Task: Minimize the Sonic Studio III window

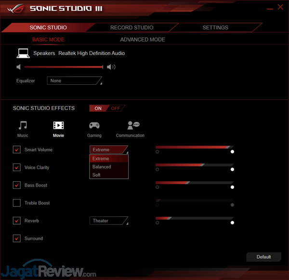Action: point(270,9)
